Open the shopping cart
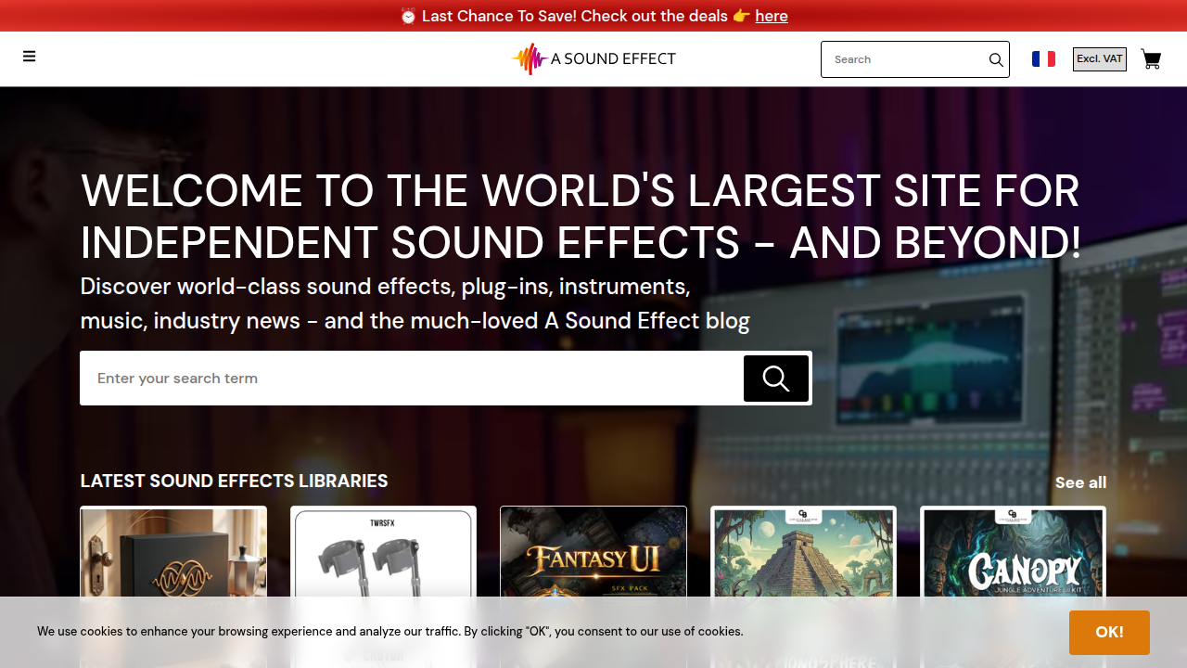This screenshot has height=668, width=1187. 1151,59
